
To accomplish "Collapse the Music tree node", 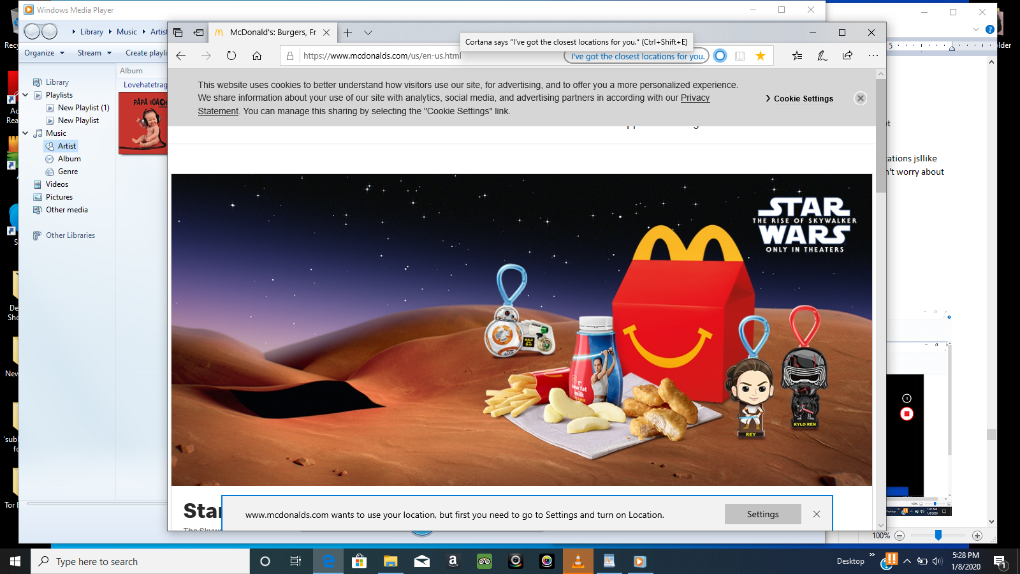I will (x=25, y=133).
